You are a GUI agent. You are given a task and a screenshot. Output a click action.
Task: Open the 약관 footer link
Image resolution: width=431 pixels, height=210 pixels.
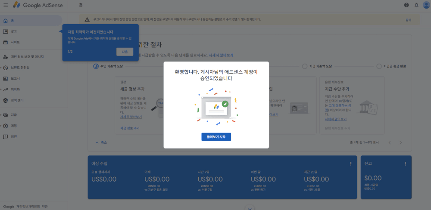point(45,207)
